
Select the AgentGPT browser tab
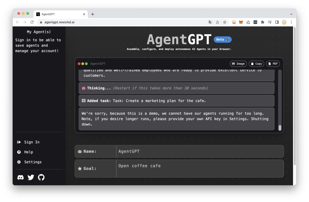coord(59,14)
